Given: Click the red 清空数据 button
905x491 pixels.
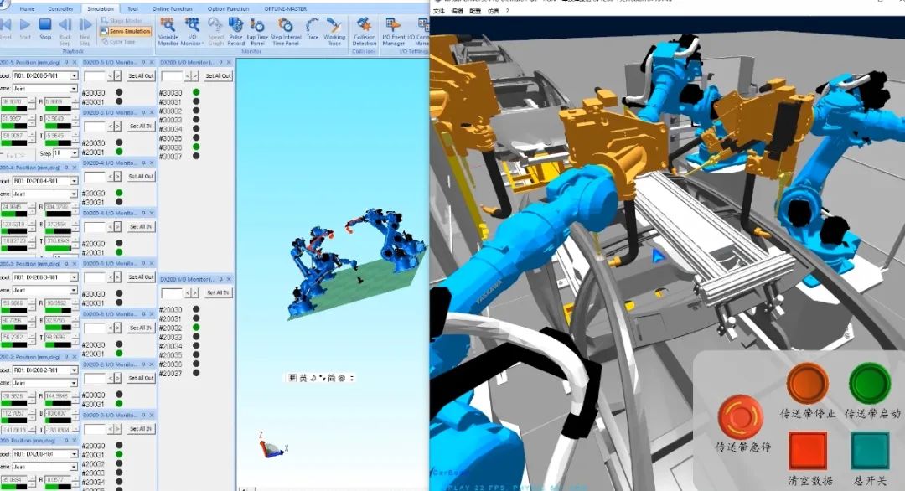Looking at the screenshot, I should 807,450.
